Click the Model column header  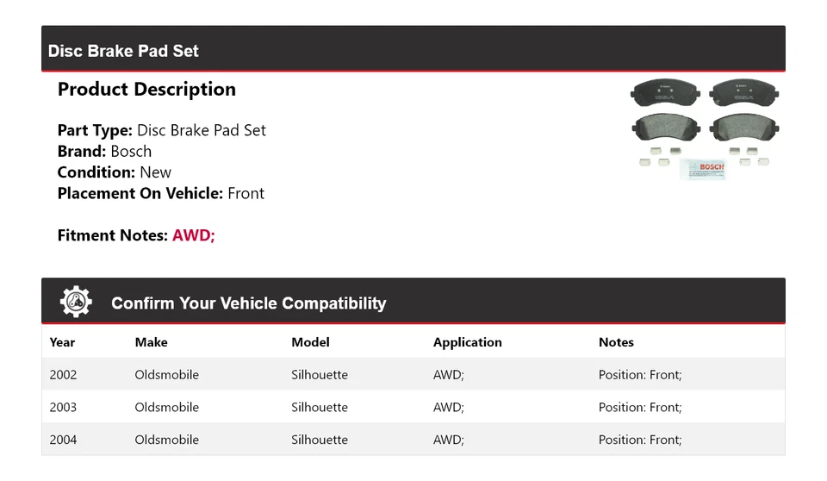(310, 342)
